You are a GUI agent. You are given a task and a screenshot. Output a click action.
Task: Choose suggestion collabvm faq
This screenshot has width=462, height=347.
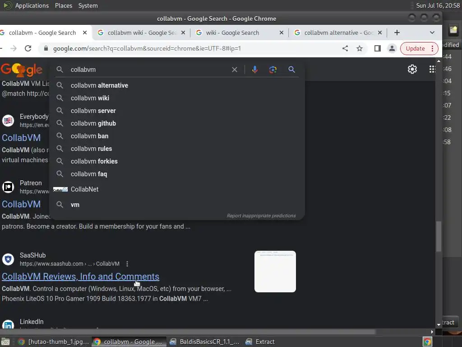177,174
